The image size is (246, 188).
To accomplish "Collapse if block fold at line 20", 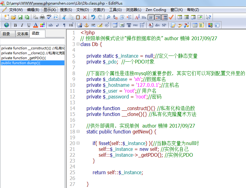I will [78, 143].
